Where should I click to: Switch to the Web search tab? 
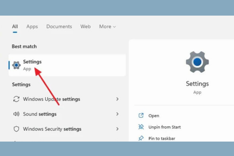(85, 27)
